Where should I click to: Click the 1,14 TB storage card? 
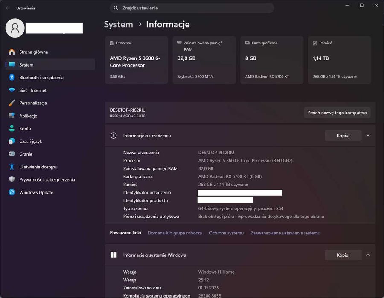pyautogui.click(x=340, y=60)
